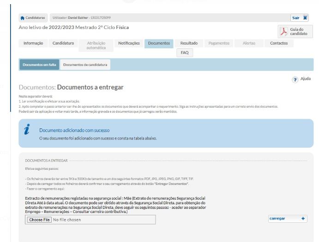Open the FAQ tab

pyautogui.click(x=185, y=53)
